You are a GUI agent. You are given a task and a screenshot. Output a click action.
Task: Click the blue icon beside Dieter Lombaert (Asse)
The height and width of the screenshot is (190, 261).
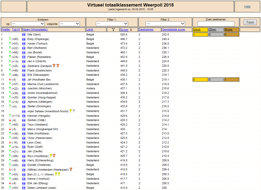pyautogui.click(x=24, y=188)
